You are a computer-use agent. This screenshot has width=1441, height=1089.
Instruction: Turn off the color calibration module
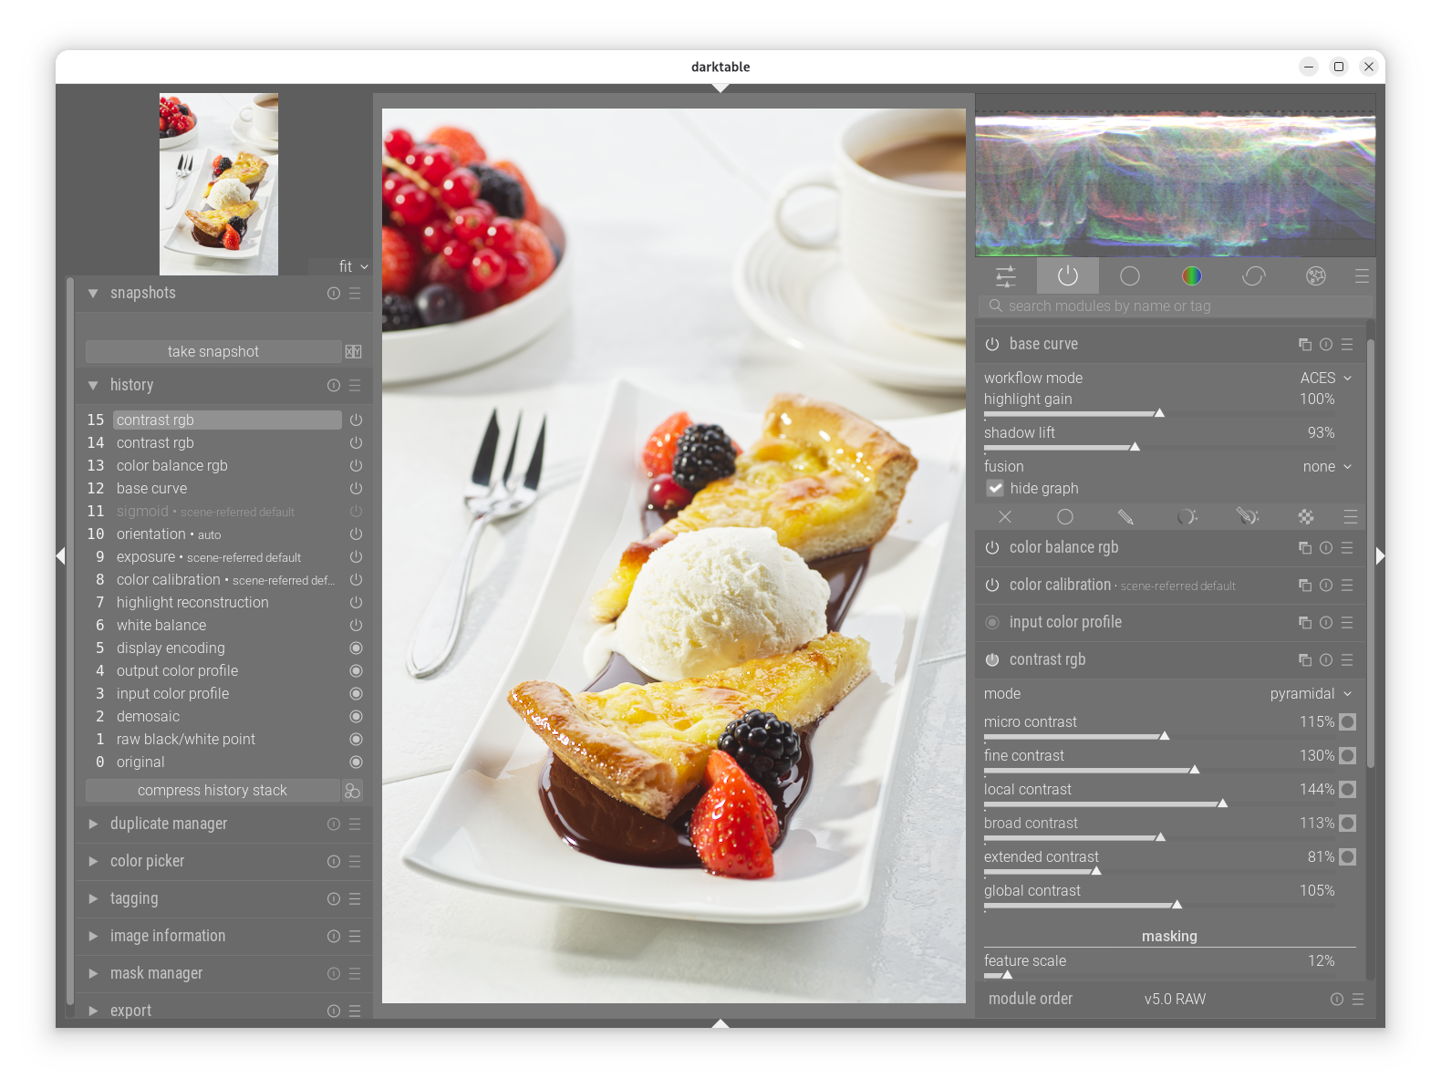tap(992, 585)
